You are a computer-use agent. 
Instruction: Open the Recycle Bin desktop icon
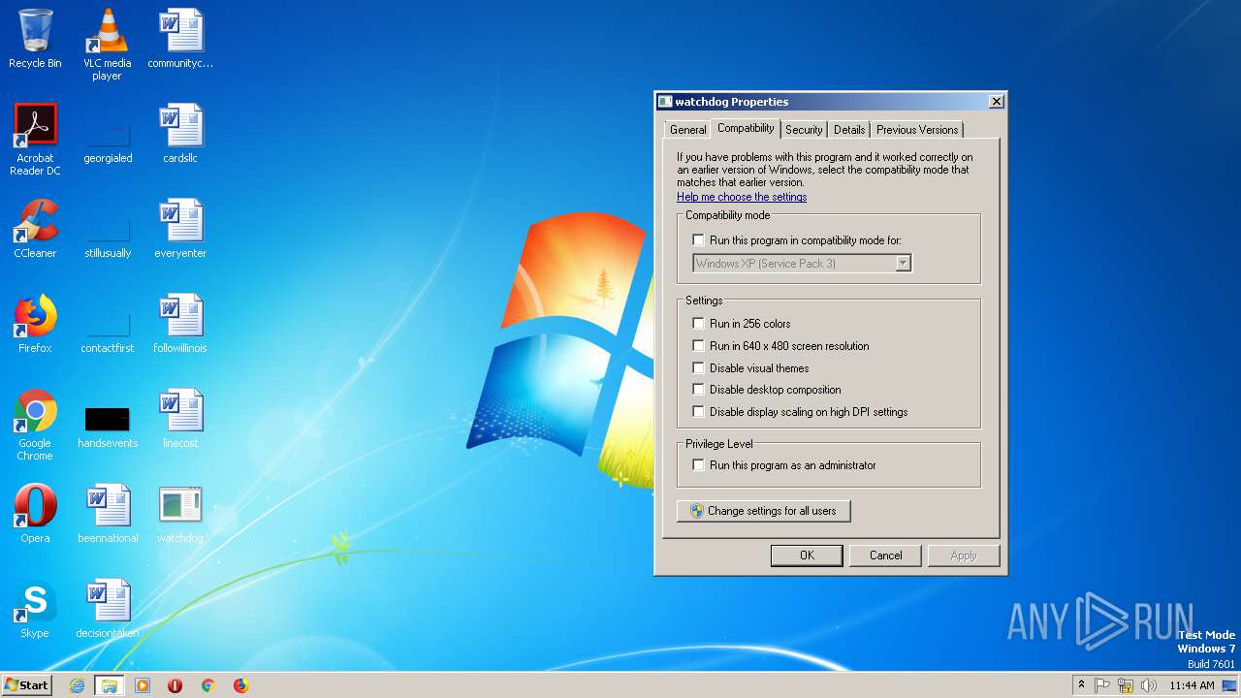pyautogui.click(x=35, y=39)
